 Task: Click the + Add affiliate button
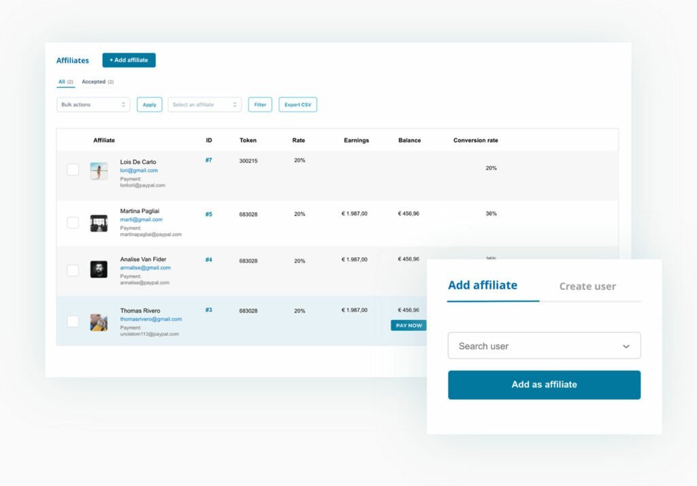(x=129, y=60)
